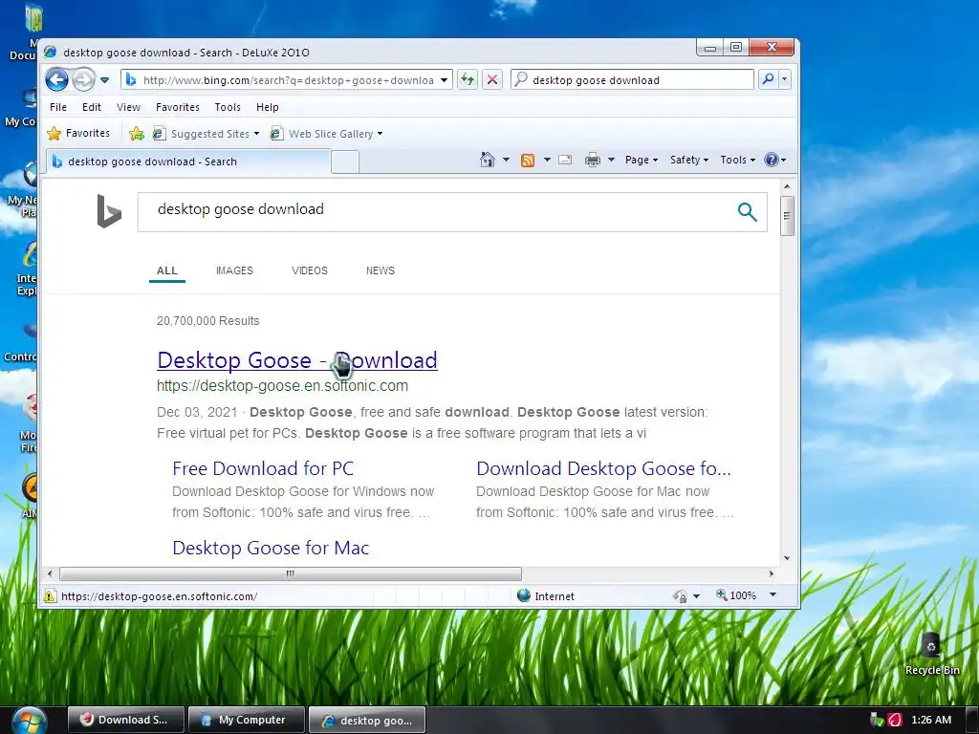Viewport: 979px width, 734px height.
Task: Open the Help menu
Action: coord(268,107)
